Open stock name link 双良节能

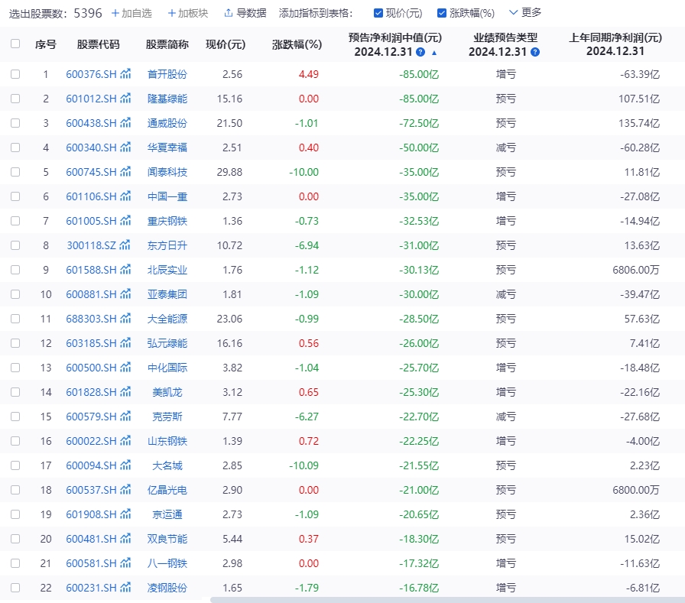coord(167,539)
